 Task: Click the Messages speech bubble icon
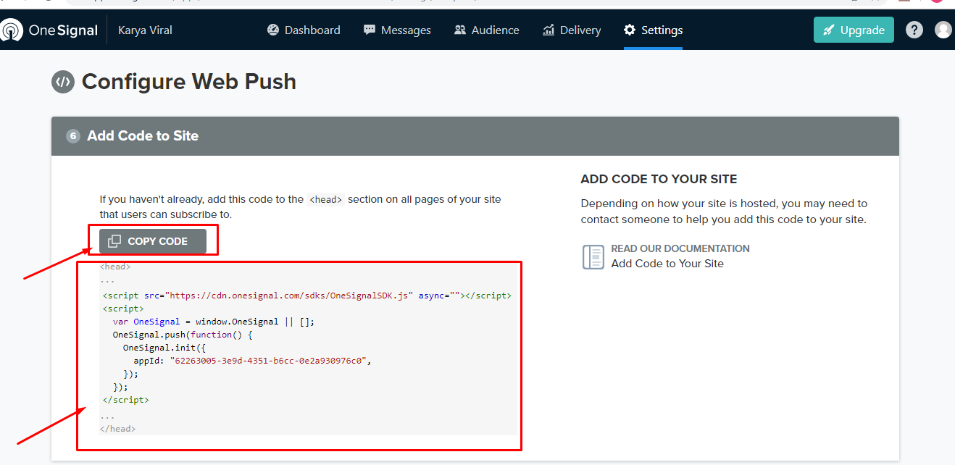[368, 30]
